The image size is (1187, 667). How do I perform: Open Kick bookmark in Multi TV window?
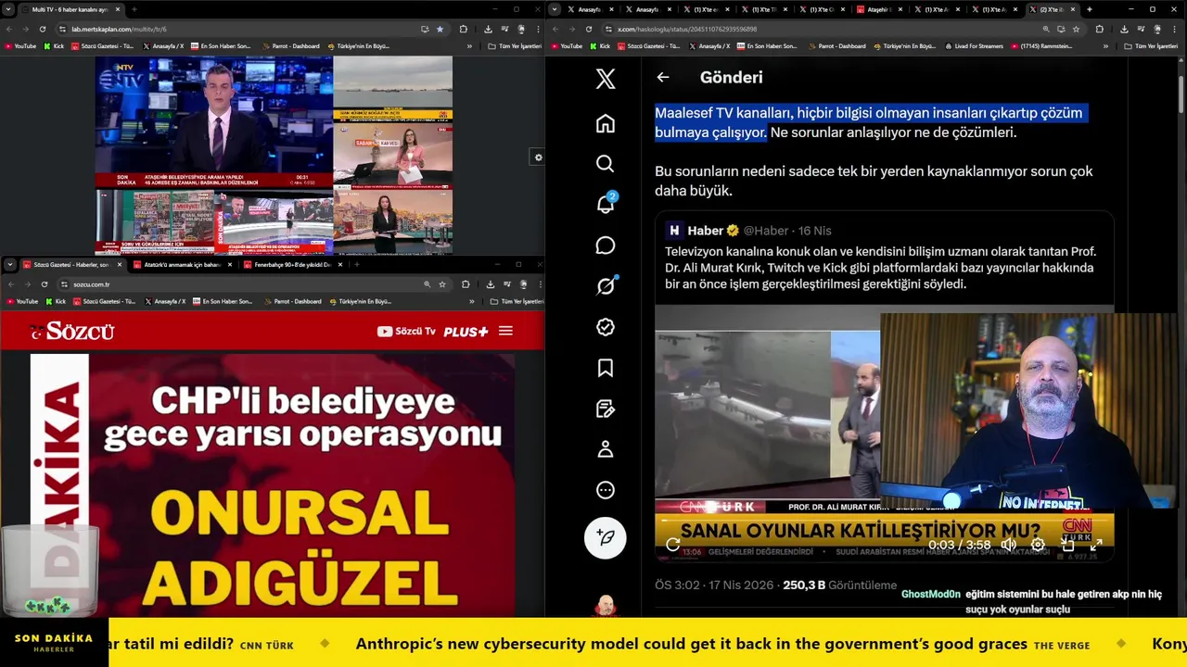coord(54,45)
